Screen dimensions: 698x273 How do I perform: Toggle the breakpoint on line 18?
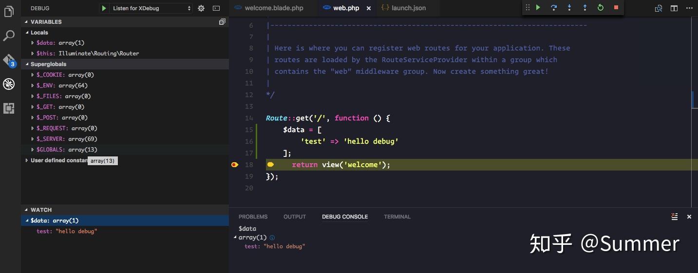235,165
